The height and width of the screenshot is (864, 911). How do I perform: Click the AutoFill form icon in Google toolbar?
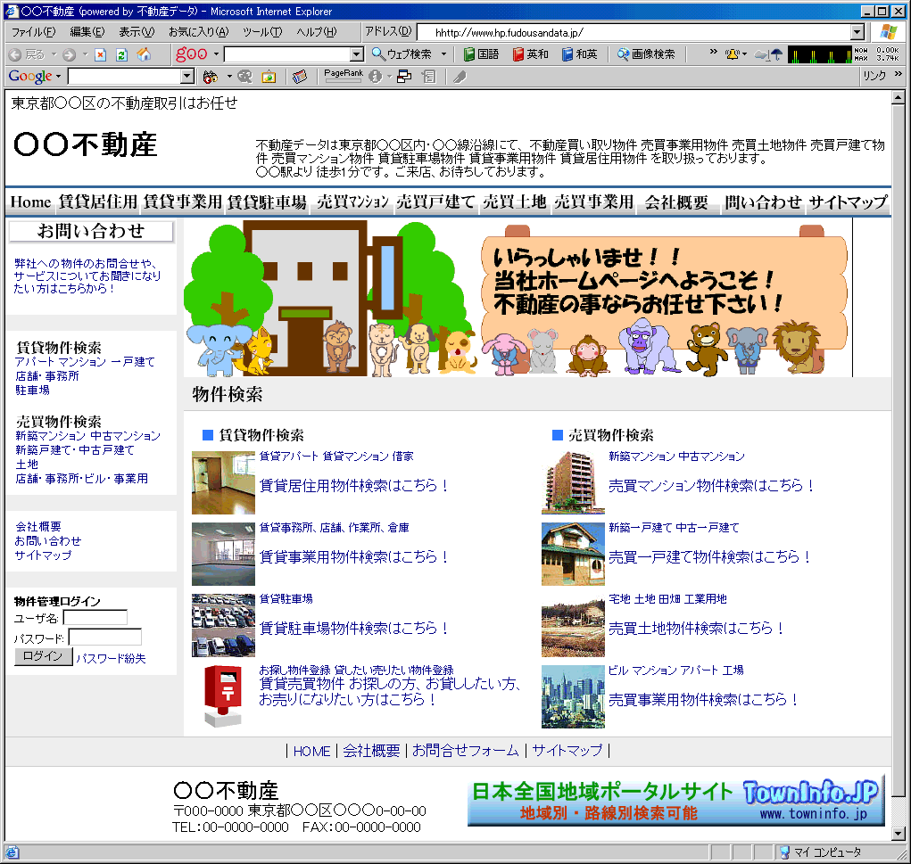pyautogui.click(x=429, y=76)
